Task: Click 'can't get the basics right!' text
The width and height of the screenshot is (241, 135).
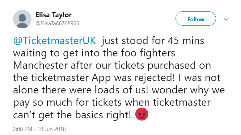Action: coord(72,115)
